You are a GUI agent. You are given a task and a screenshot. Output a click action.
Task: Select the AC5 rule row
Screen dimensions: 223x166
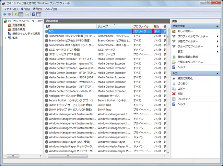tap(105, 31)
